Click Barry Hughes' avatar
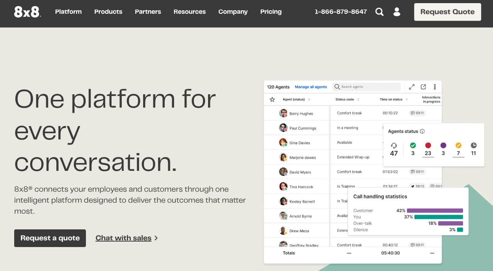Image resolution: width=493 pixels, height=271 pixels. point(283,113)
